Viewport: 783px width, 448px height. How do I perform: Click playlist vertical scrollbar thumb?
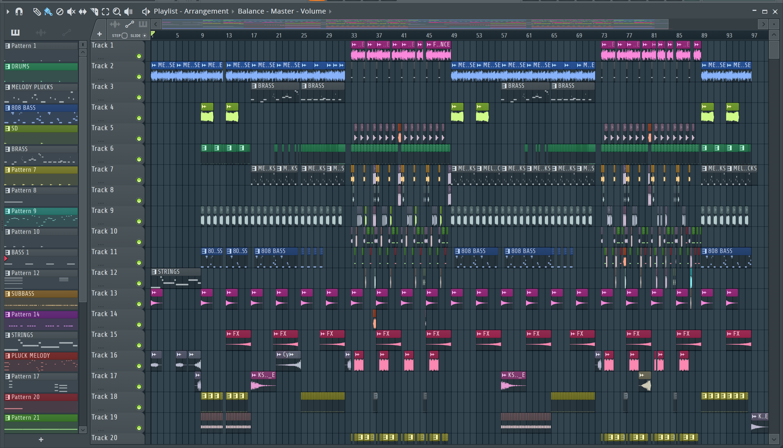click(774, 49)
